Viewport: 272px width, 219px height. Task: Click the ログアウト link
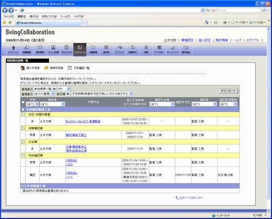click(x=253, y=40)
